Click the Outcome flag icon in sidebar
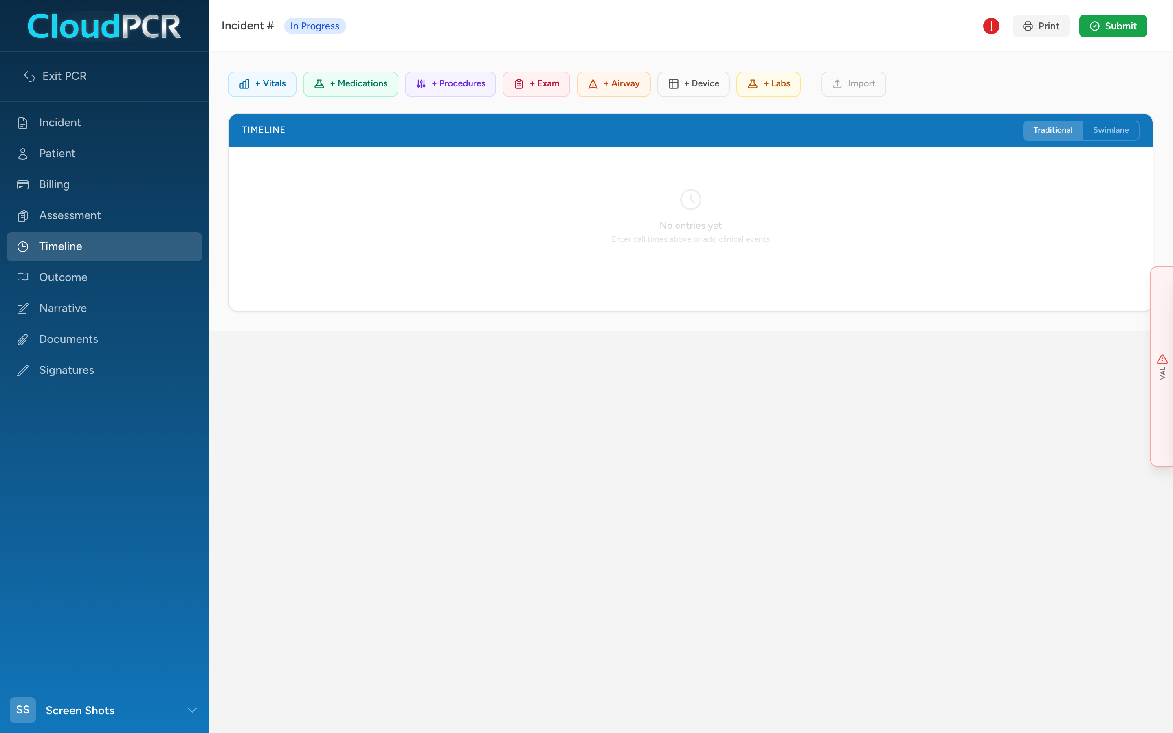 coord(23,277)
